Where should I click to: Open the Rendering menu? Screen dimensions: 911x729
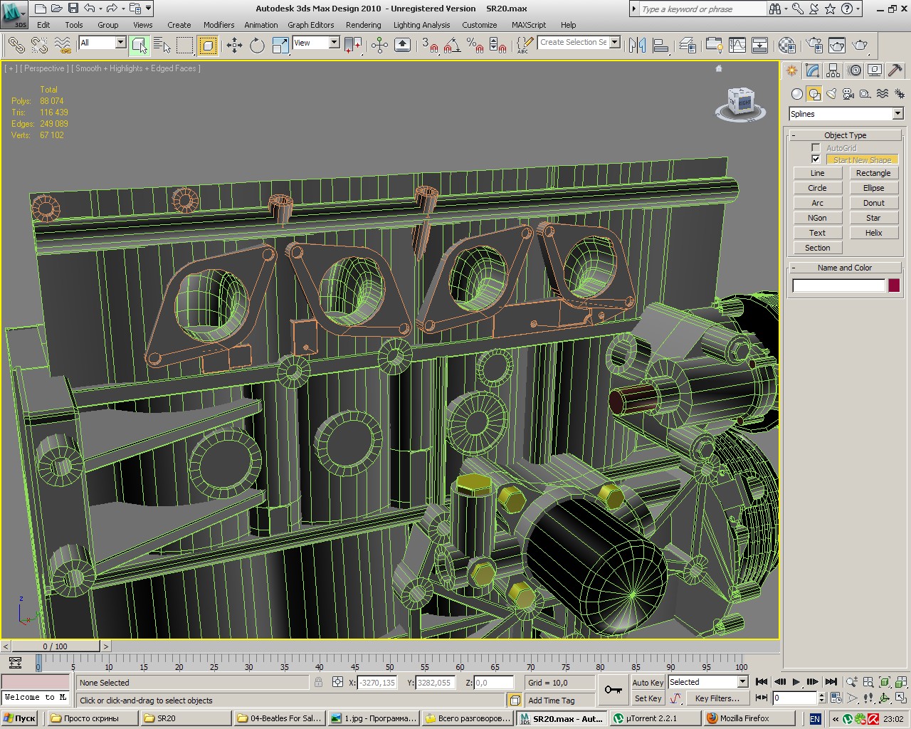click(x=363, y=25)
